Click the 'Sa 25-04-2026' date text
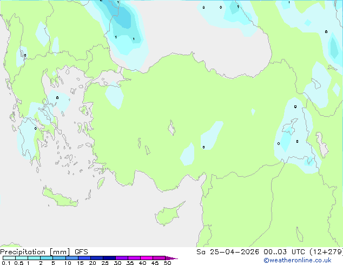This screenshot has height=265, width=343. [228, 252]
